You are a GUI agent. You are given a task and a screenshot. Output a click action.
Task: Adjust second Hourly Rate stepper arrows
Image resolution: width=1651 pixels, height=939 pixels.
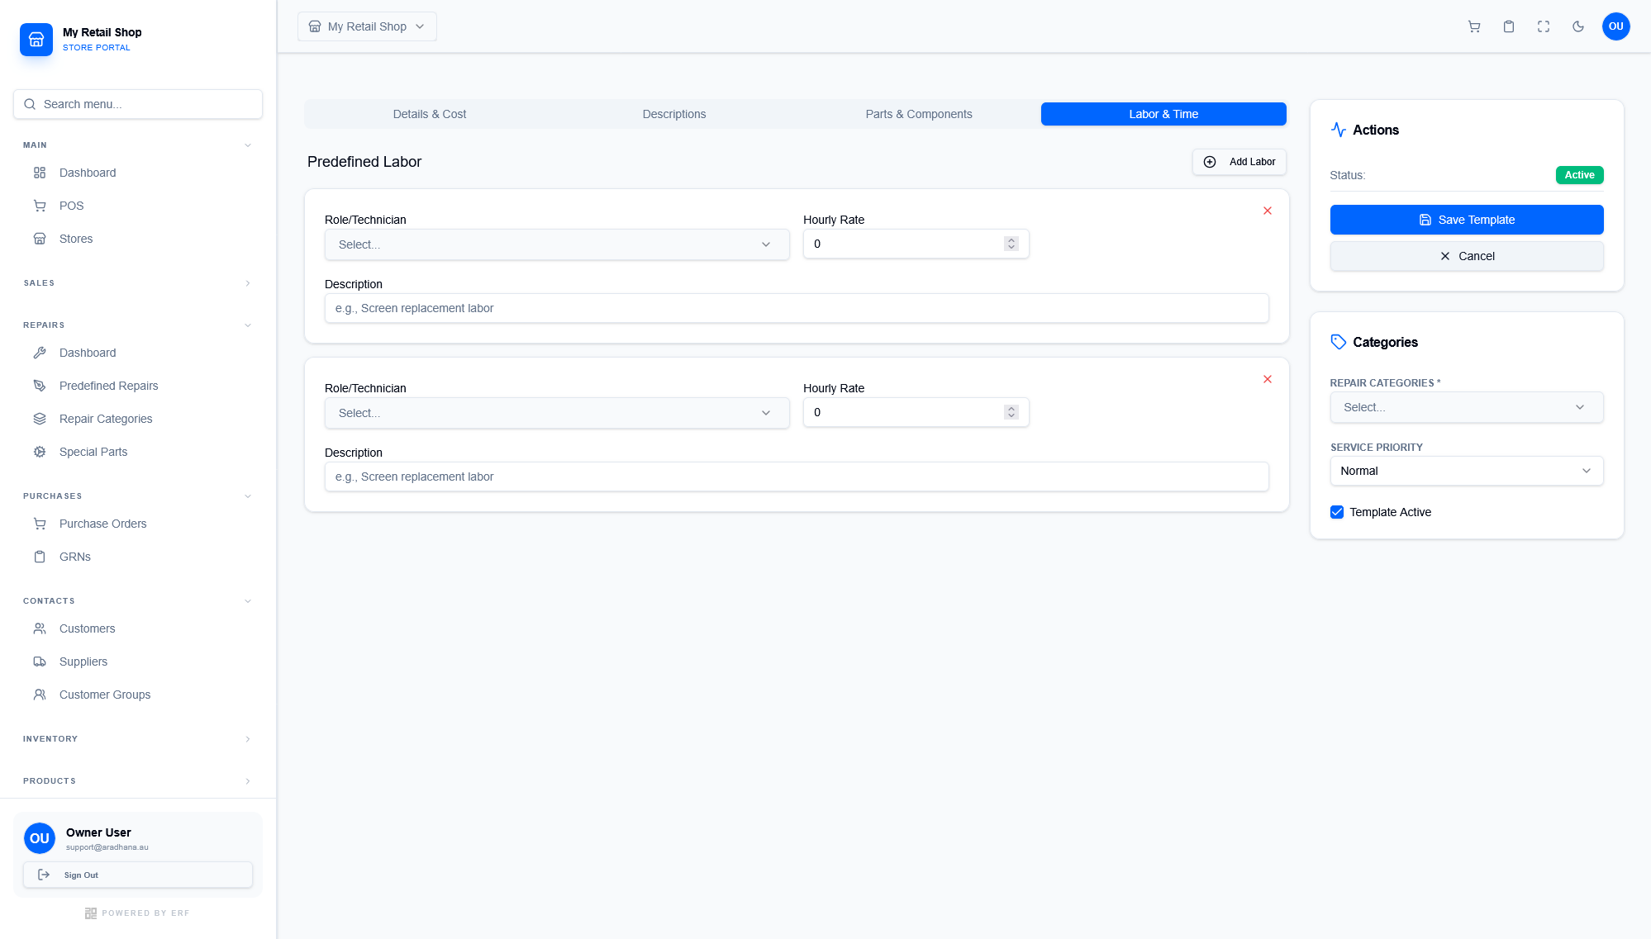[x=1011, y=412]
